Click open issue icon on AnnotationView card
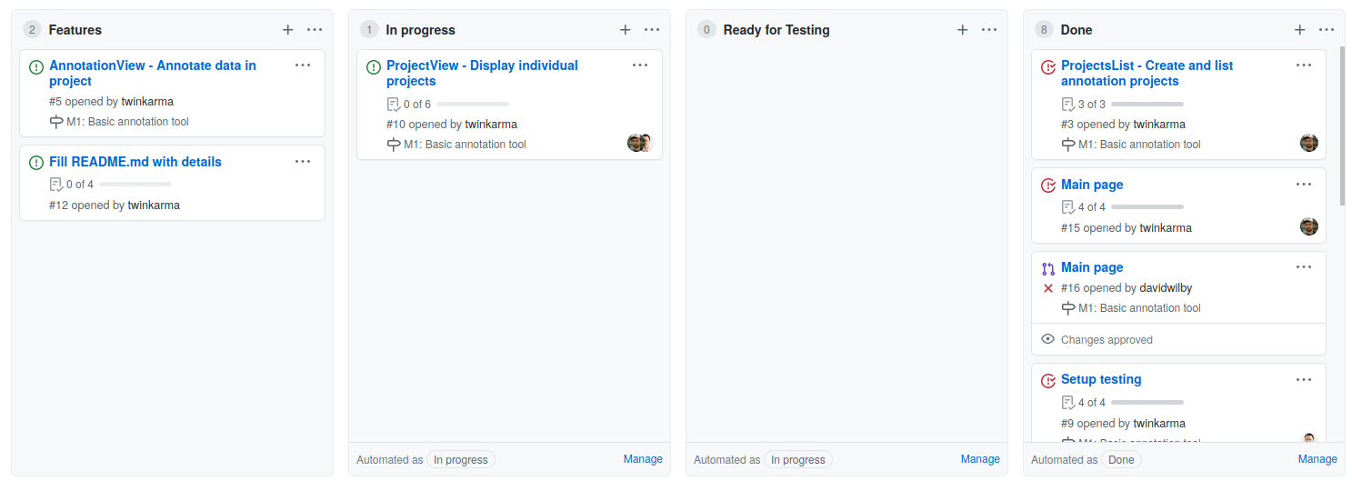 click(x=36, y=66)
